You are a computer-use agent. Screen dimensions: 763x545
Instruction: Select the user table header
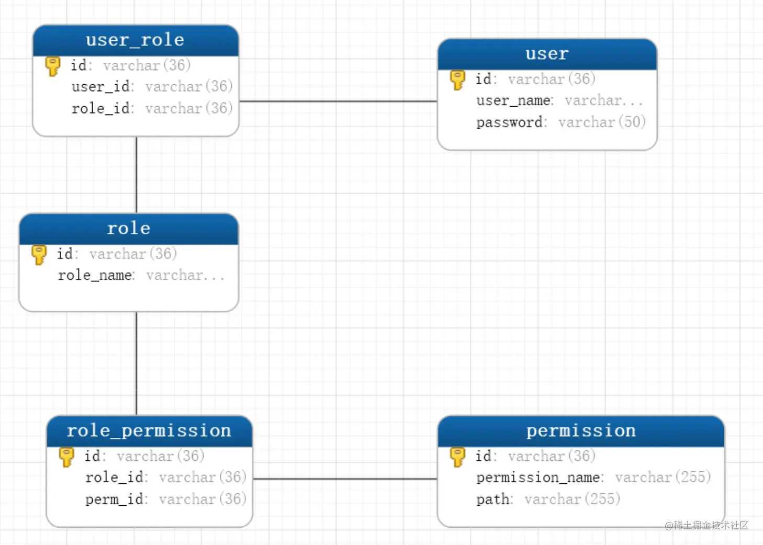click(547, 54)
